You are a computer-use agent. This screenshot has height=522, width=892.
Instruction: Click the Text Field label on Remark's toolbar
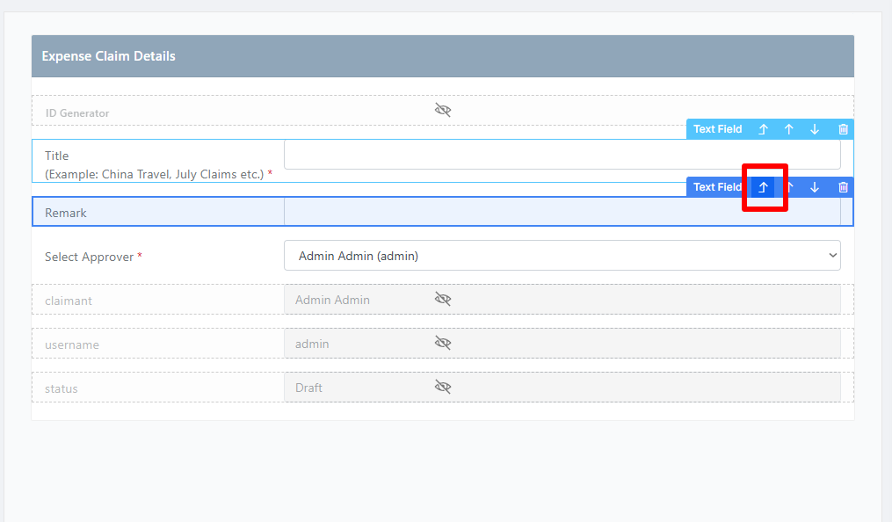click(x=717, y=187)
